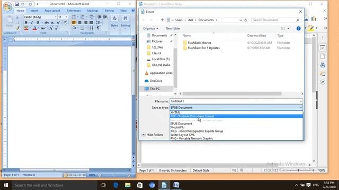The height and width of the screenshot is (190, 339).
Task: Click the Search Documents box
Action: [x=276, y=20]
